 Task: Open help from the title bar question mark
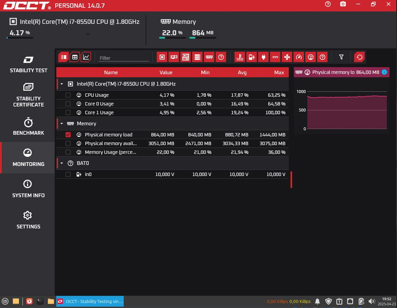pyautogui.click(x=328, y=4)
